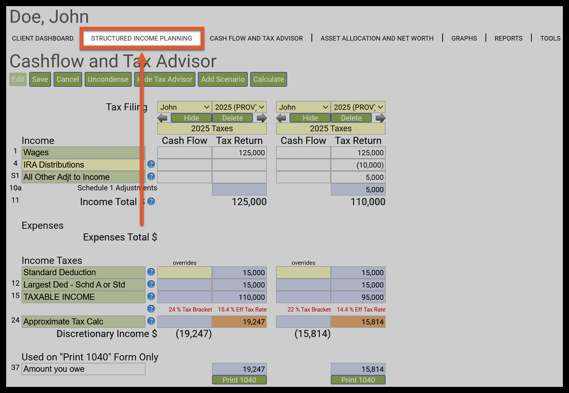The image size is (569, 393).
Task: Open the Tools tab
Action: (550, 38)
